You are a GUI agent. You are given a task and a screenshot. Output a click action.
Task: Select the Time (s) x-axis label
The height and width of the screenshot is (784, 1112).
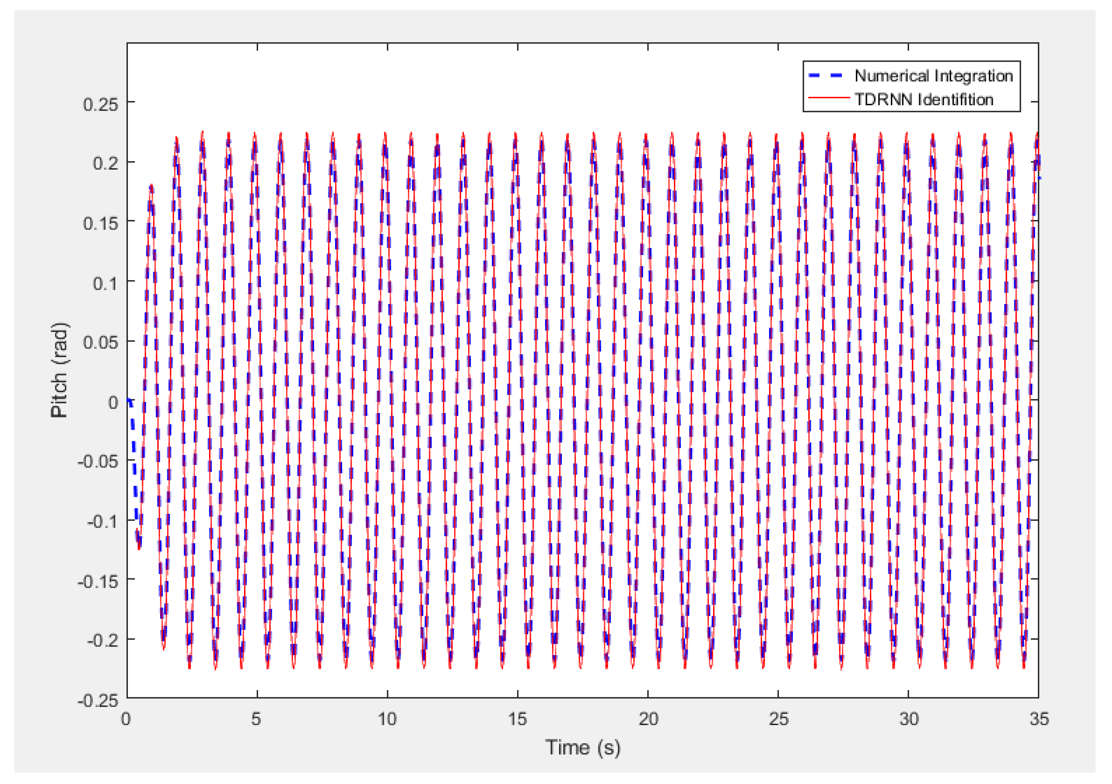583,748
